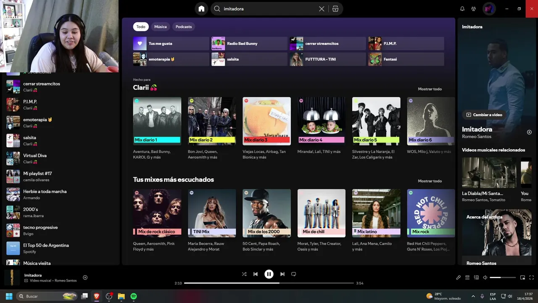Pause the current song
Image resolution: width=538 pixels, height=303 pixels.
pyautogui.click(x=269, y=274)
